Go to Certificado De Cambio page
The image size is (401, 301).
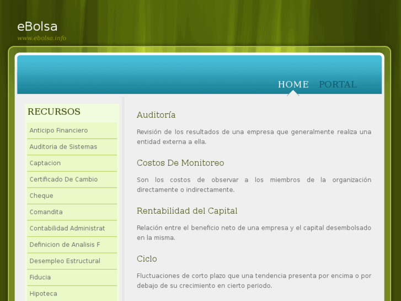click(63, 179)
